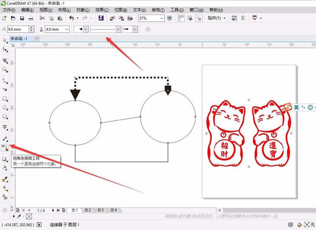The height and width of the screenshot is (230, 316).
Task: Select the Freehand drawing tool
Action: coord(5,81)
